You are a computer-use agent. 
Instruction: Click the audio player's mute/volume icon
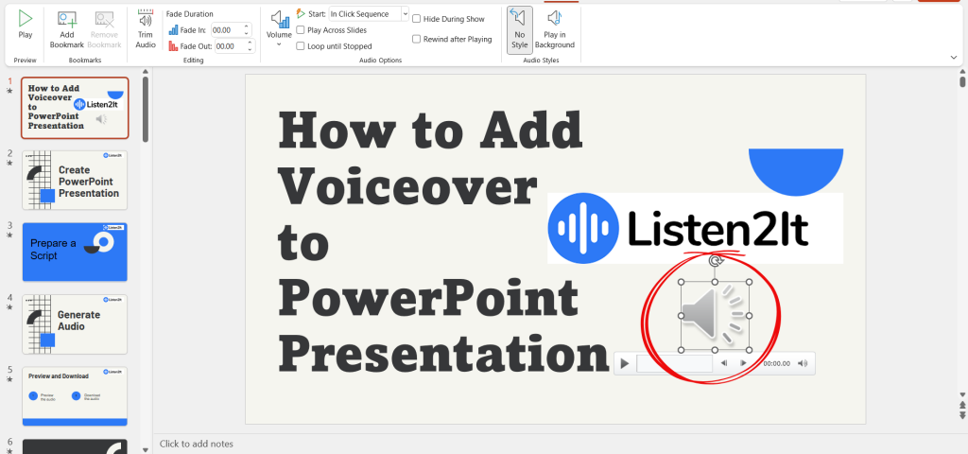[803, 363]
